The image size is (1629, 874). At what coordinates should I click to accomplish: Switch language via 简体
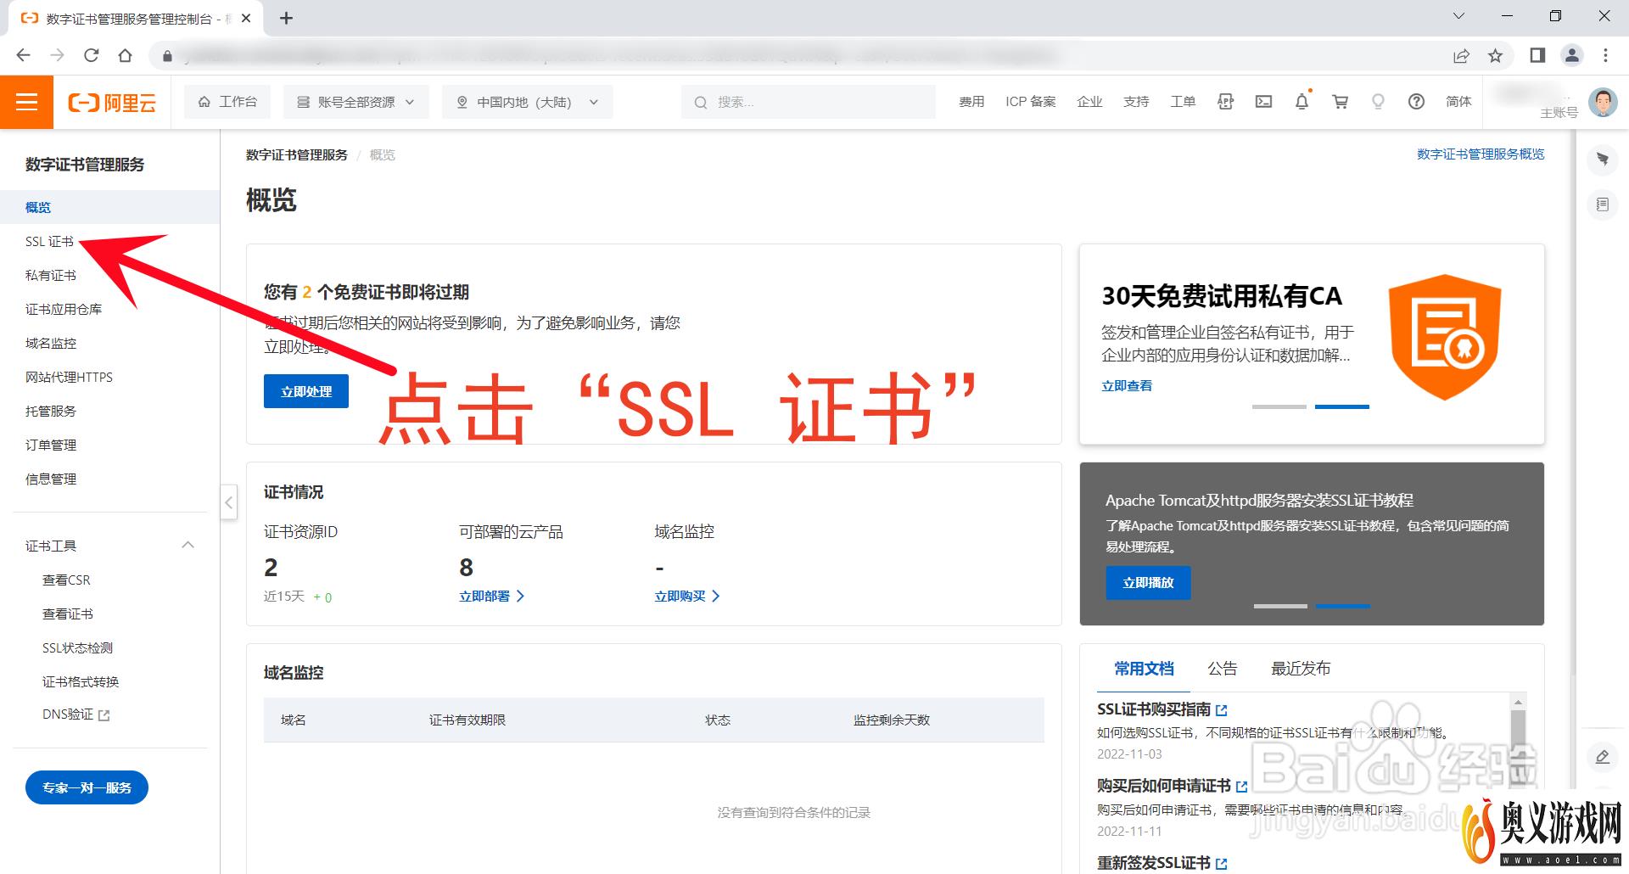1458,102
